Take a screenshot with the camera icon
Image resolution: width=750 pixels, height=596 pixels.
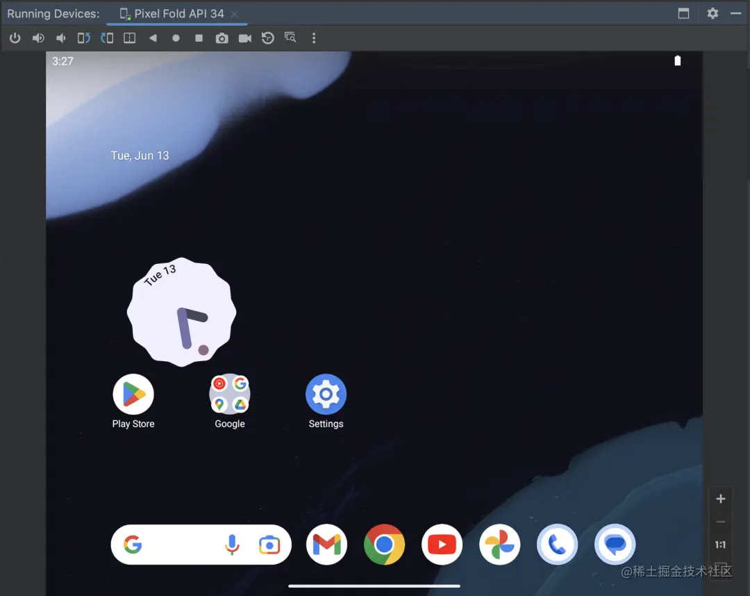coord(222,38)
